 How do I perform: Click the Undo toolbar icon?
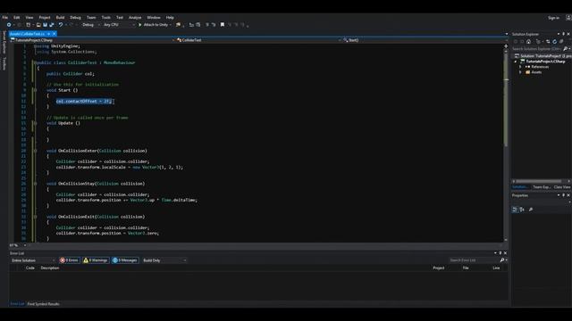[x=61, y=25]
